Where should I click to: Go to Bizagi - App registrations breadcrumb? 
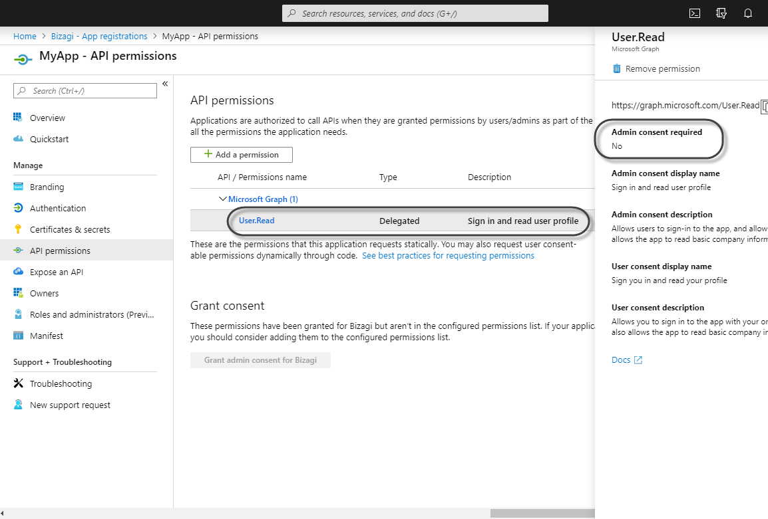tap(99, 36)
